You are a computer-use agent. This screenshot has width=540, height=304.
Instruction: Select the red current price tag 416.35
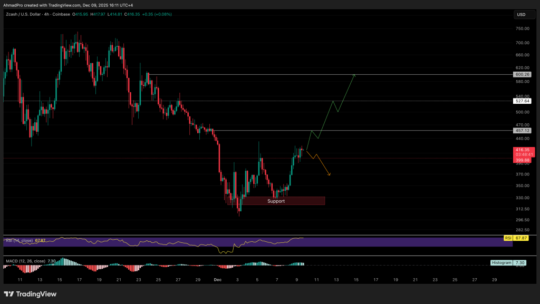[522, 150]
